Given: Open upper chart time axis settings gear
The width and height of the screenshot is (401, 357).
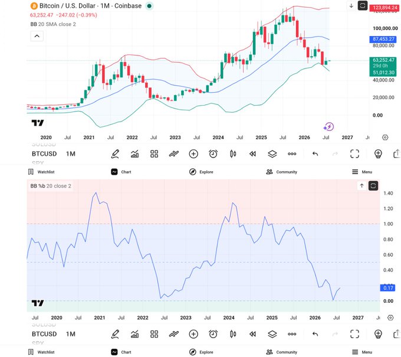Looking at the screenshot, I should [385, 137].
